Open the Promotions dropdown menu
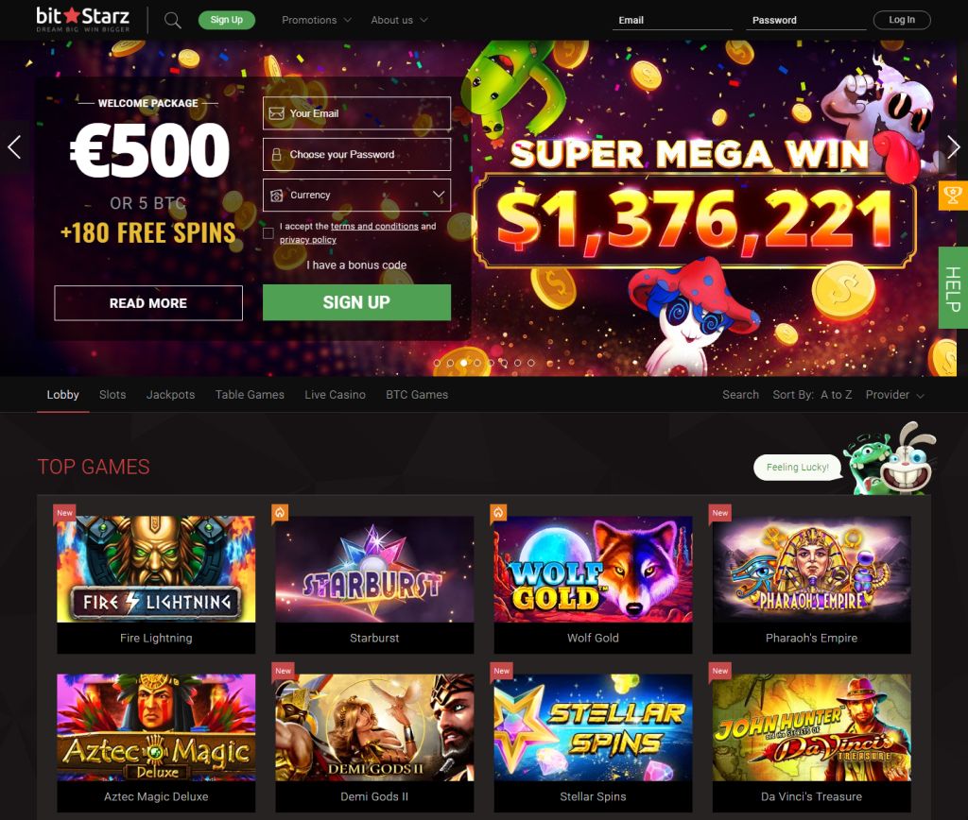 (x=316, y=20)
